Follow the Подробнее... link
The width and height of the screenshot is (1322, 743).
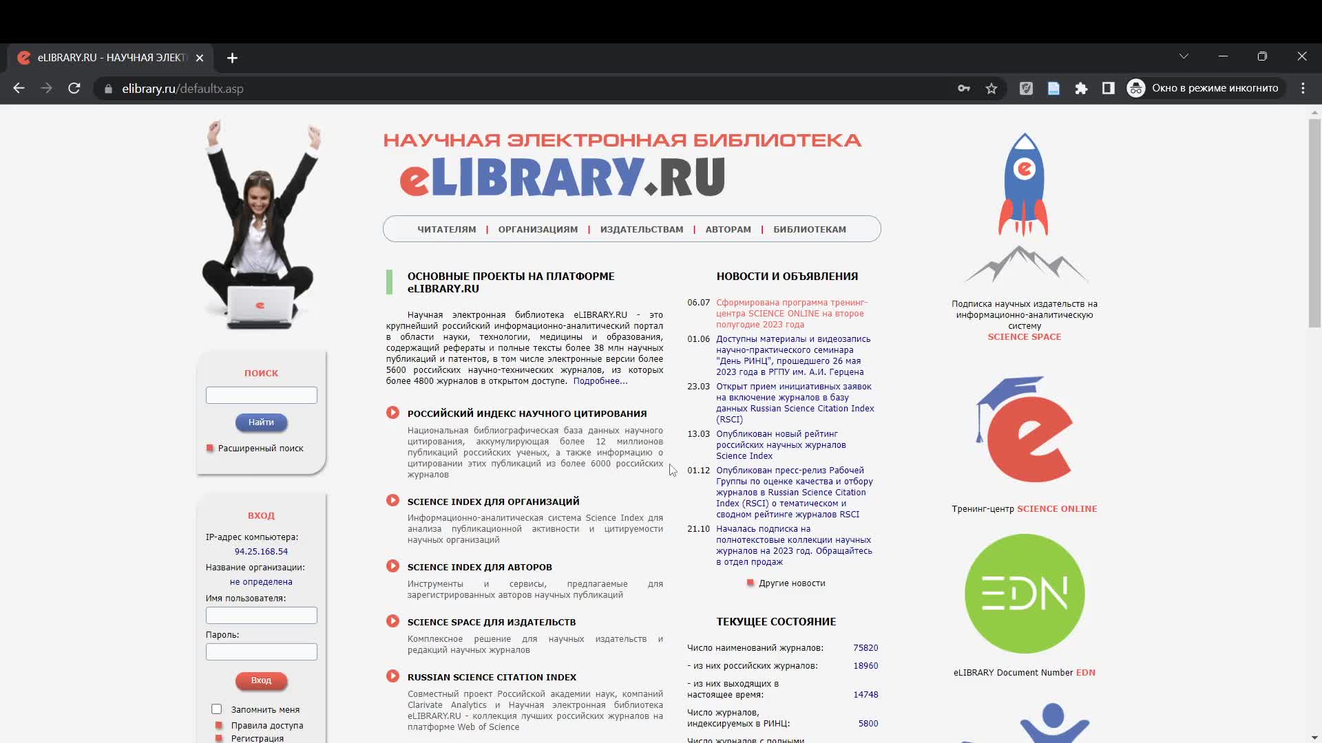[600, 381]
